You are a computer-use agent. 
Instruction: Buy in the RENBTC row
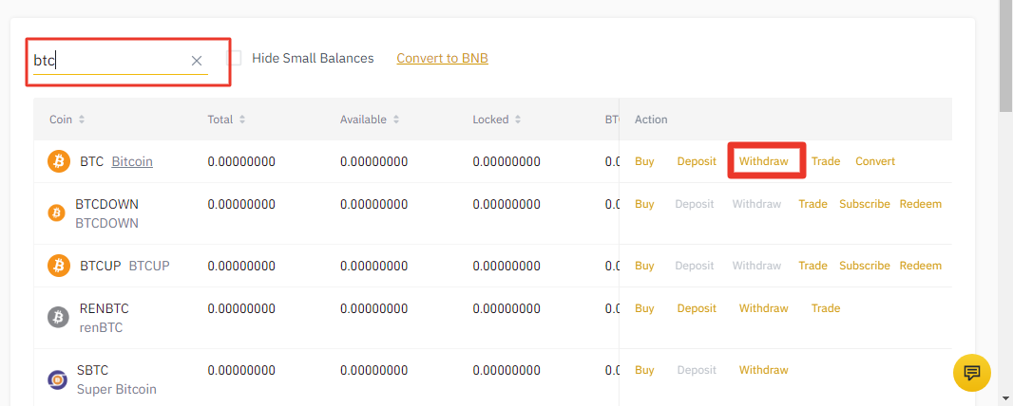tap(644, 308)
